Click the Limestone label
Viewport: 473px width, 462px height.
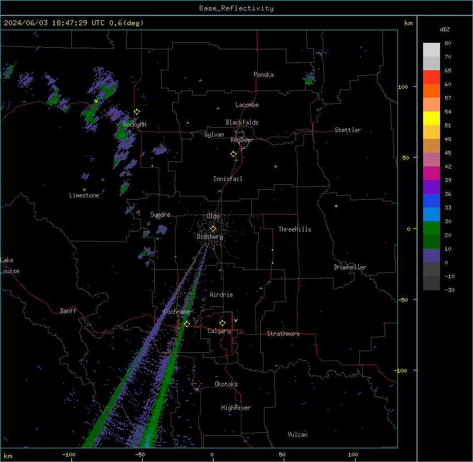[84, 195]
